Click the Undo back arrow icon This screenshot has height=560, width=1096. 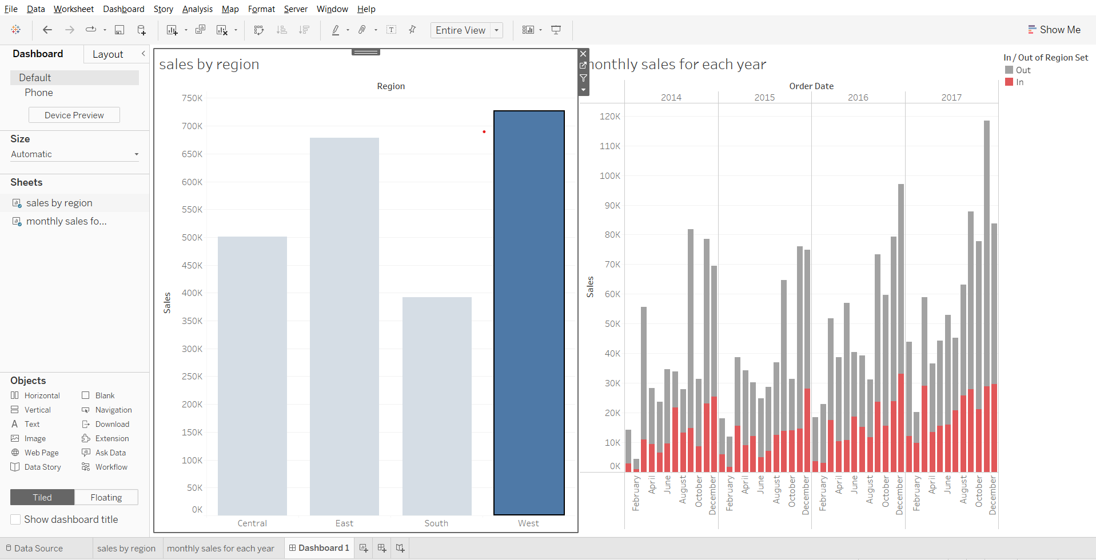[47, 30]
